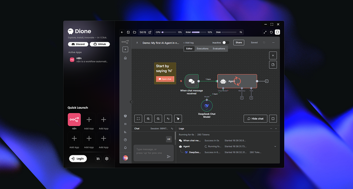Select the DeepSeek Chat Model node
This screenshot has width=353, height=189.
[207, 106]
